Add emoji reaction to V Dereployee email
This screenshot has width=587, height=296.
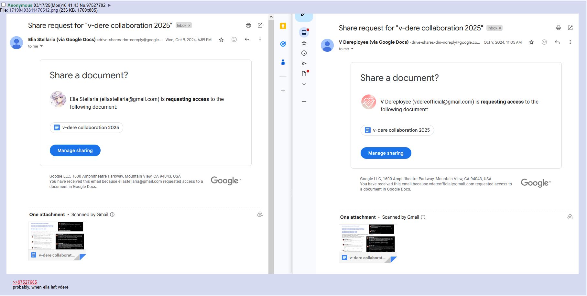(544, 42)
